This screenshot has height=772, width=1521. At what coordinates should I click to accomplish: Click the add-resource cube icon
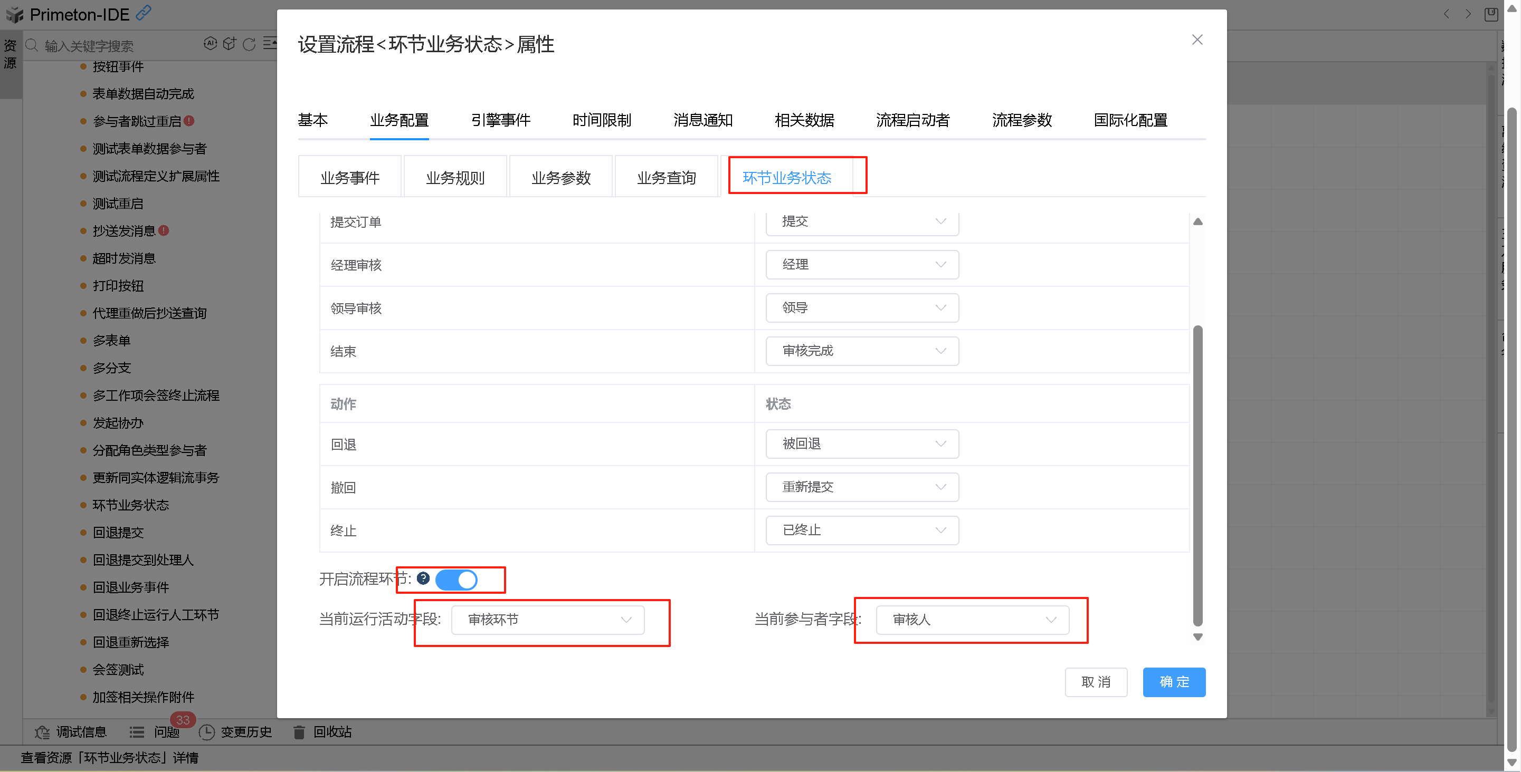(230, 44)
